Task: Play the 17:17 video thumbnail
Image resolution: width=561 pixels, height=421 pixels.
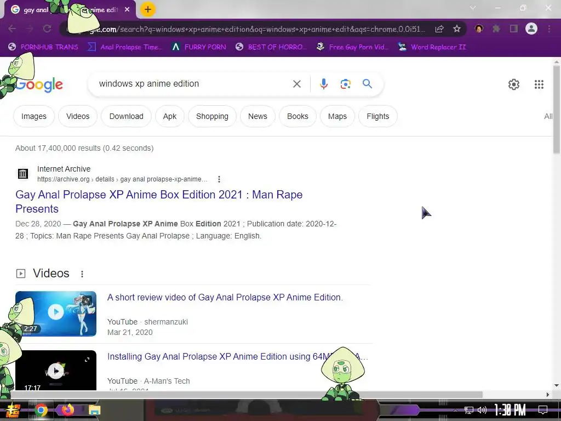Action: pos(56,370)
